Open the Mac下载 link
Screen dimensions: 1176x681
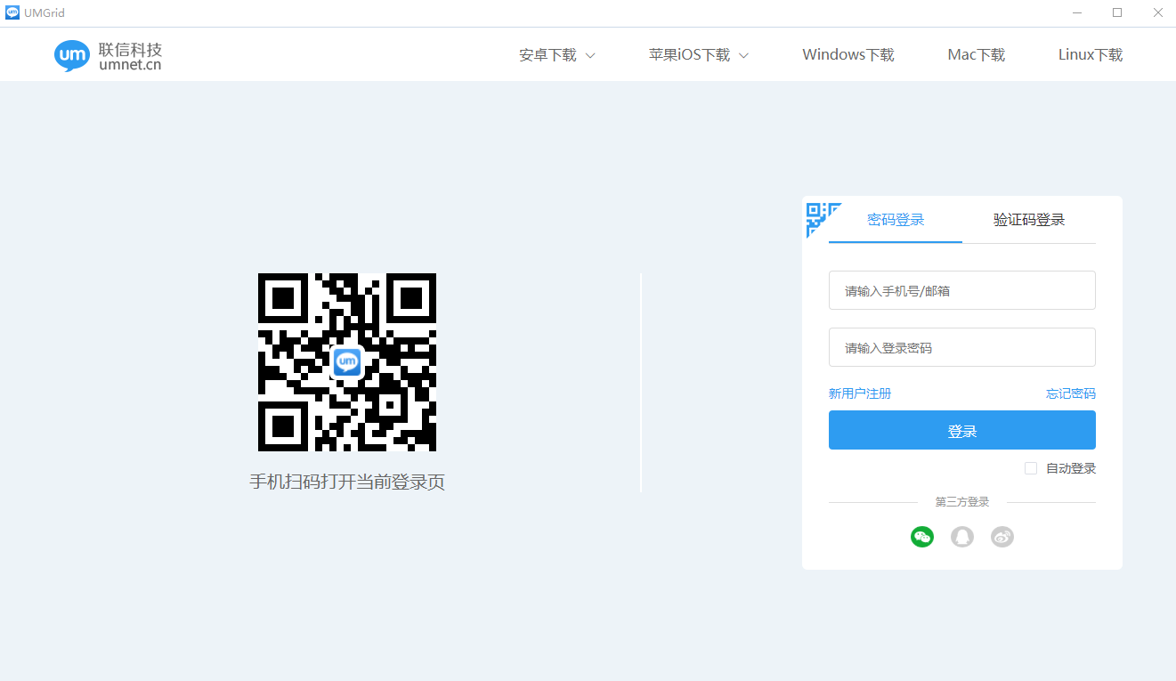(977, 55)
